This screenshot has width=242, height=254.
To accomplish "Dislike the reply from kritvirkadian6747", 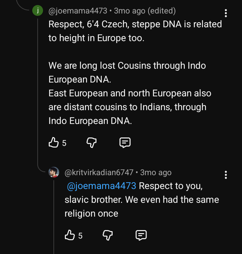I will coord(108,235).
